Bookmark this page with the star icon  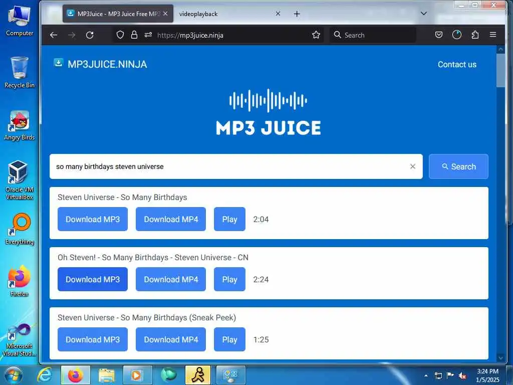pyautogui.click(x=316, y=35)
